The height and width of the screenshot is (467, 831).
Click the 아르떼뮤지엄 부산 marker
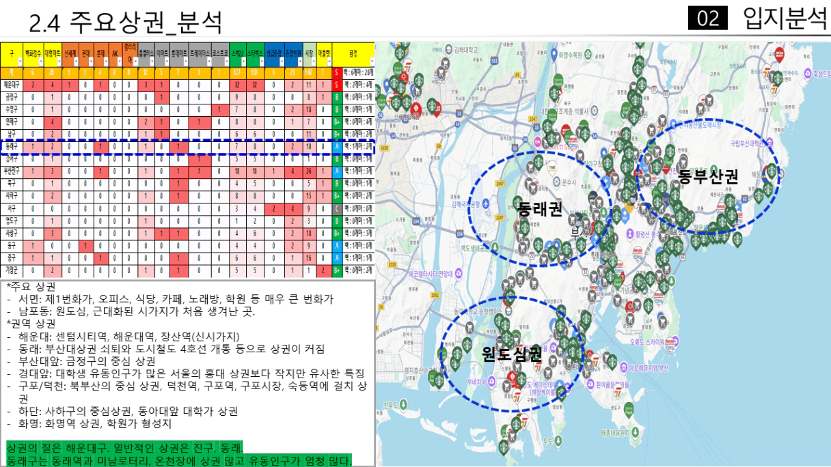(x=623, y=367)
